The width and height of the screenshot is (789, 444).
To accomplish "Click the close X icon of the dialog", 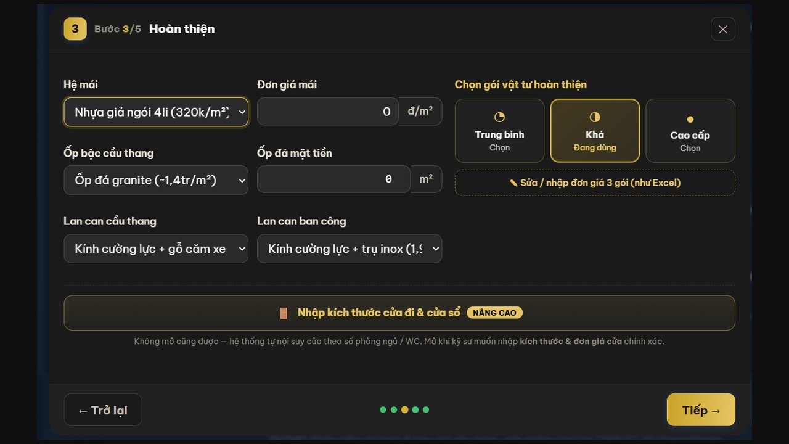I will [722, 29].
